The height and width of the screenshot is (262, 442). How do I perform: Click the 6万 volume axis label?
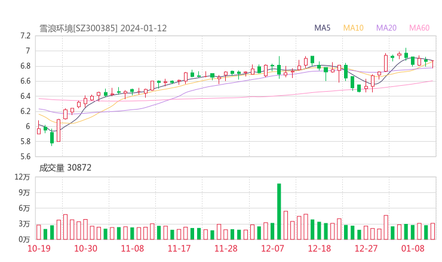(24, 208)
